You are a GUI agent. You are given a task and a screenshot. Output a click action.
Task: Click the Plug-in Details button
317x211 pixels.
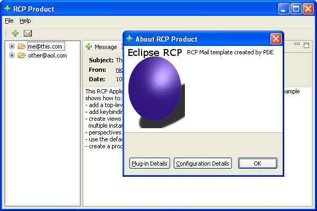150,164
